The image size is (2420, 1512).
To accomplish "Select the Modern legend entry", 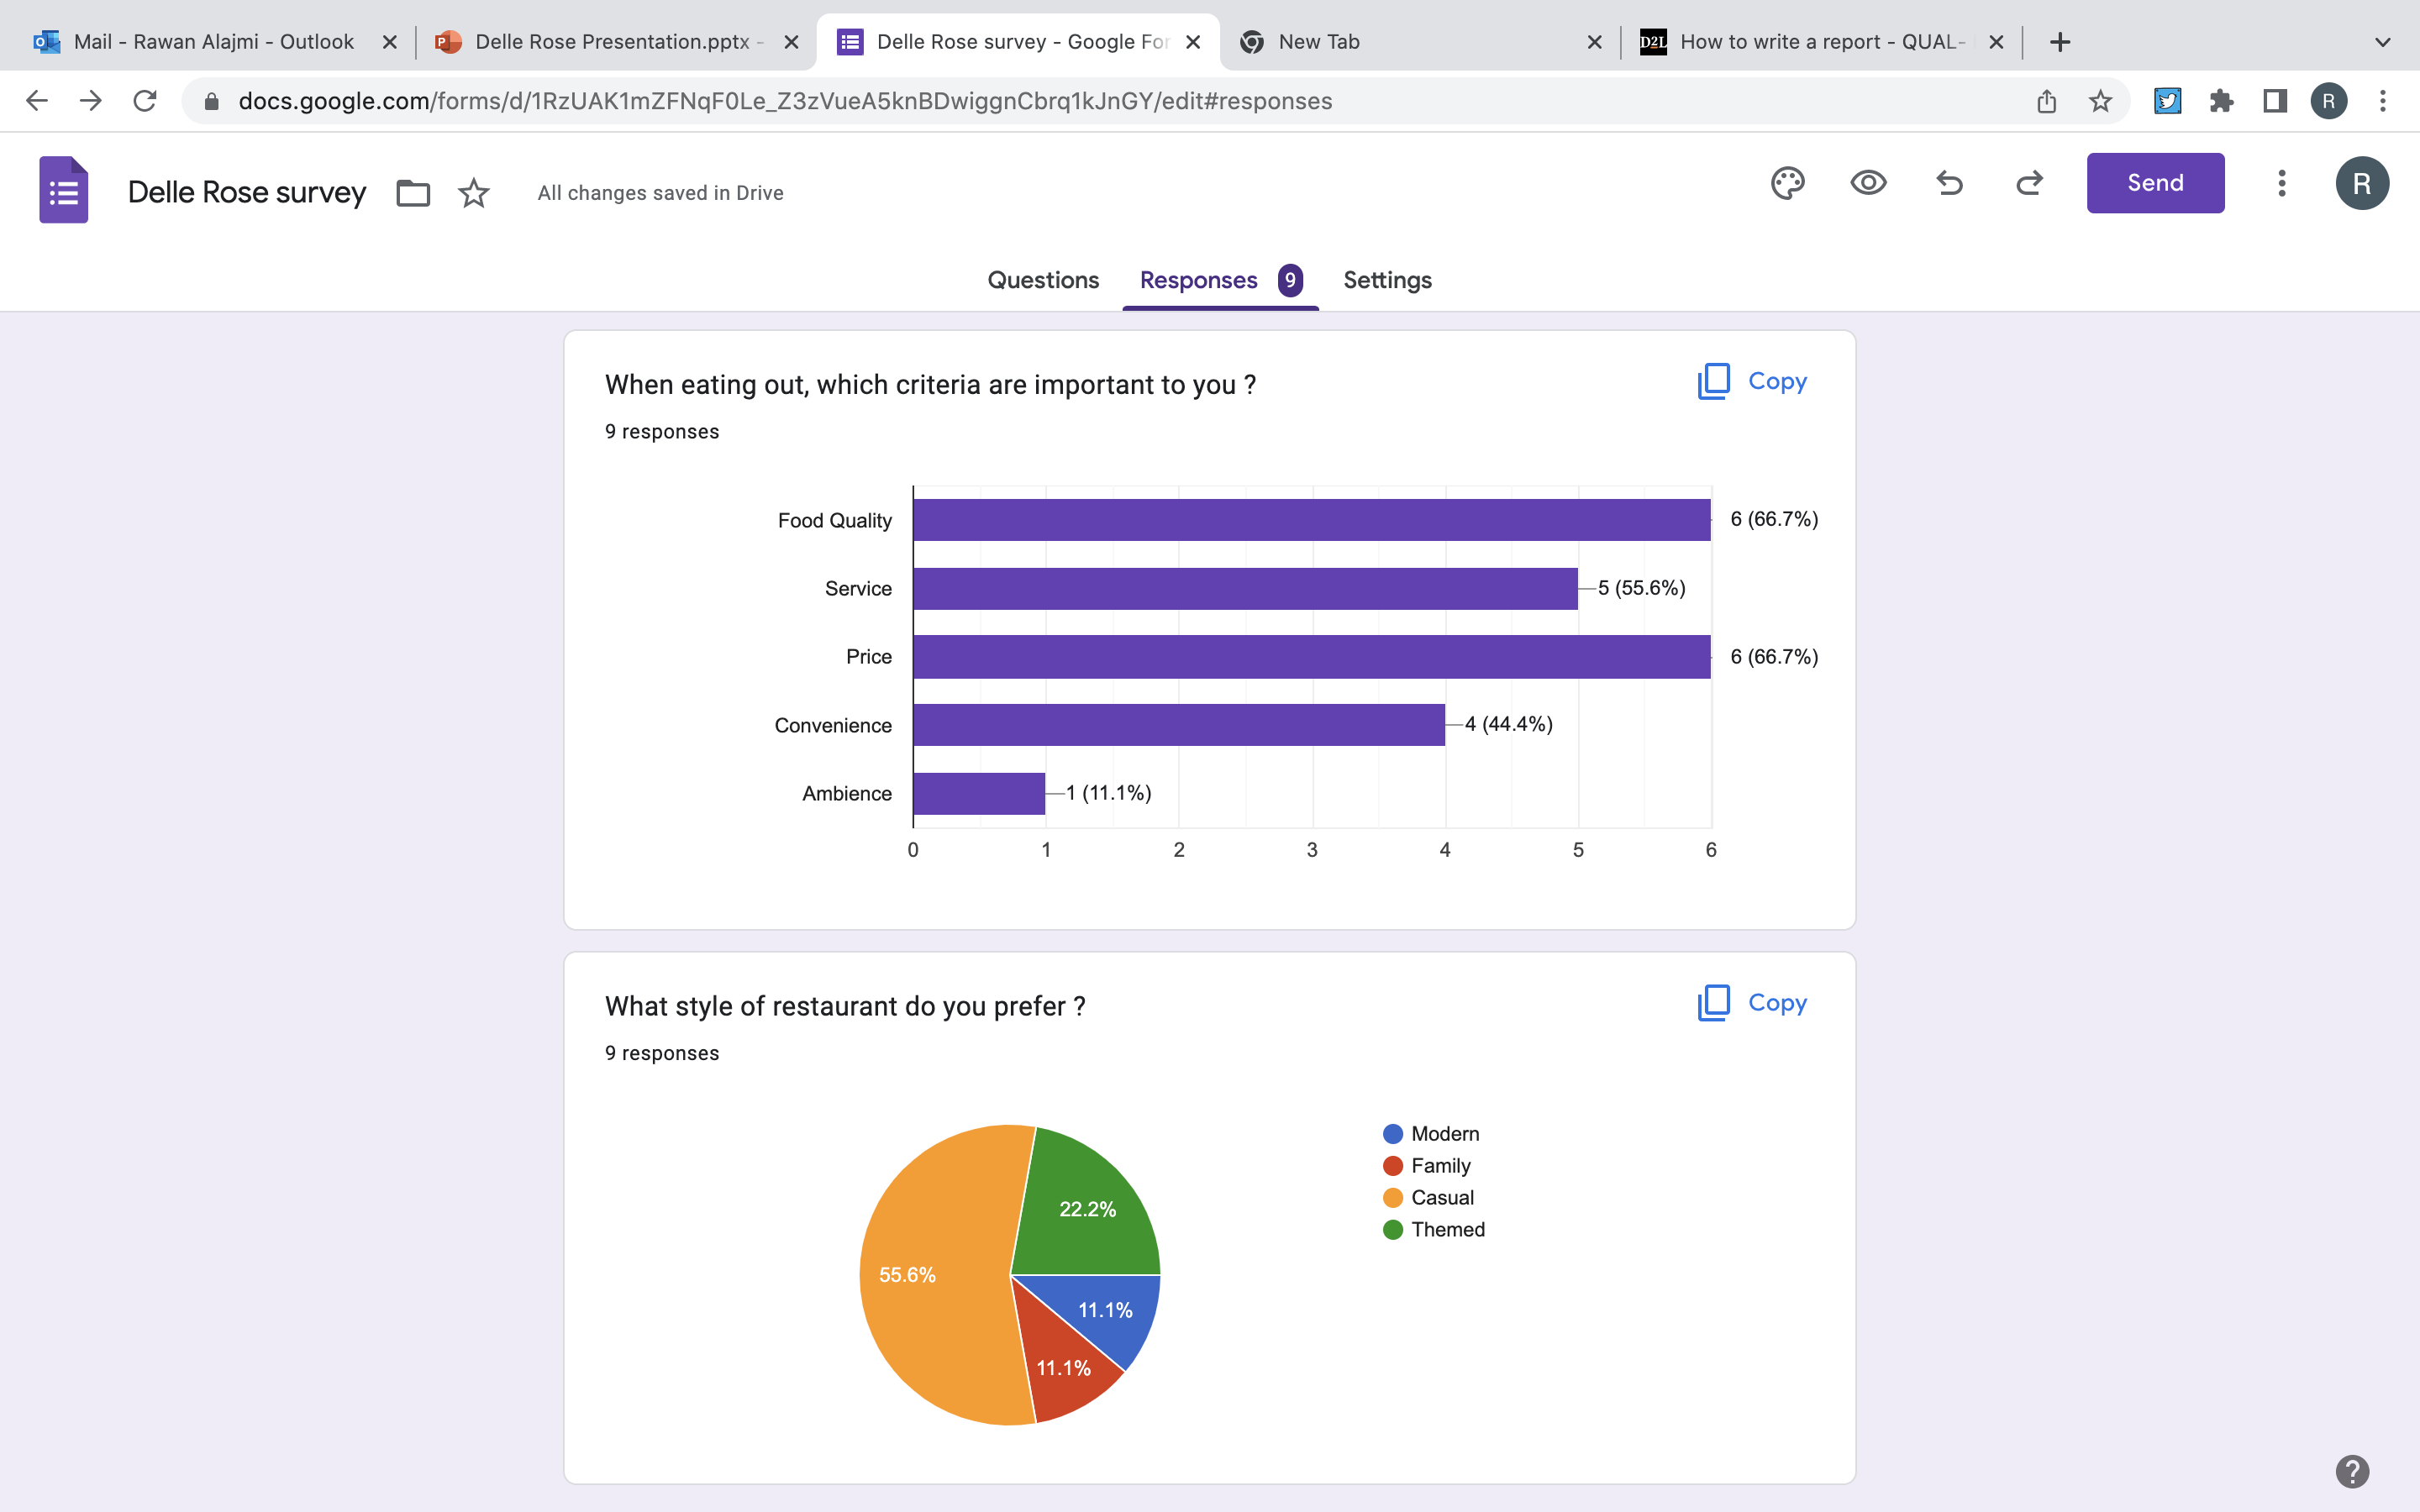I will coord(1431,1134).
